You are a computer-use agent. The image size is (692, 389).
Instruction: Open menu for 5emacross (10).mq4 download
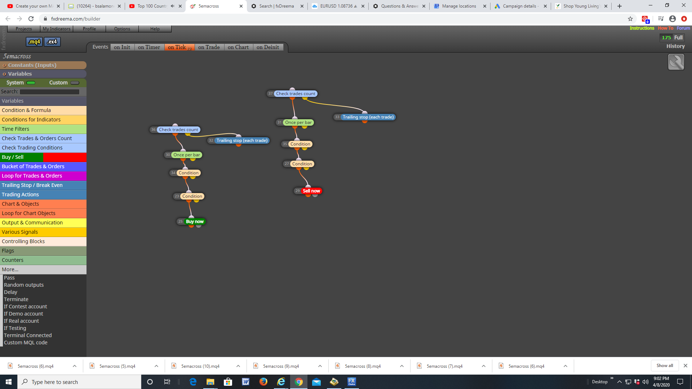click(x=238, y=366)
